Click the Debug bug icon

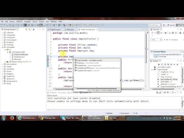pyautogui.click(x=54, y=25)
